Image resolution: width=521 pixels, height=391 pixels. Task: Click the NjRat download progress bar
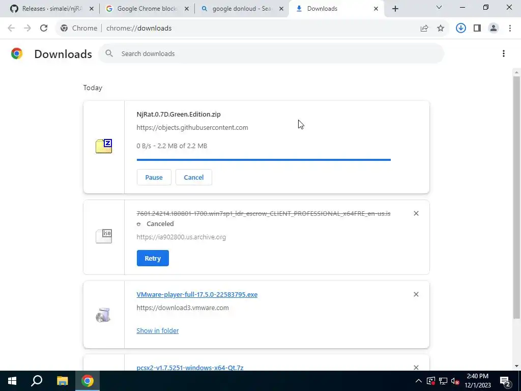264,160
